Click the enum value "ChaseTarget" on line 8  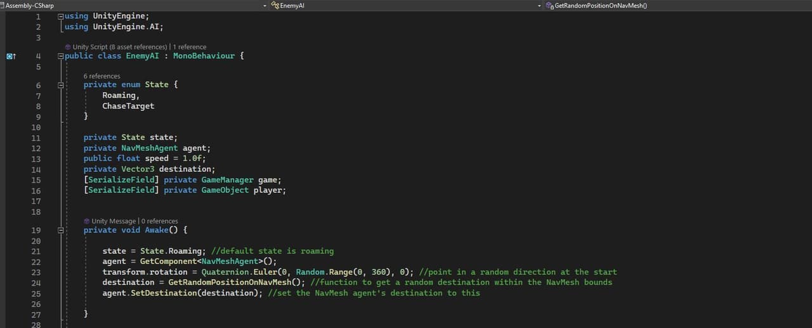click(128, 106)
